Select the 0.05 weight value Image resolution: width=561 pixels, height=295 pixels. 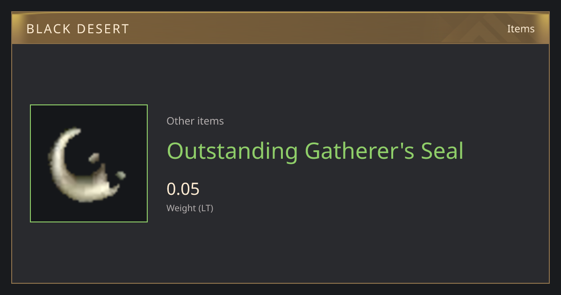coord(183,189)
